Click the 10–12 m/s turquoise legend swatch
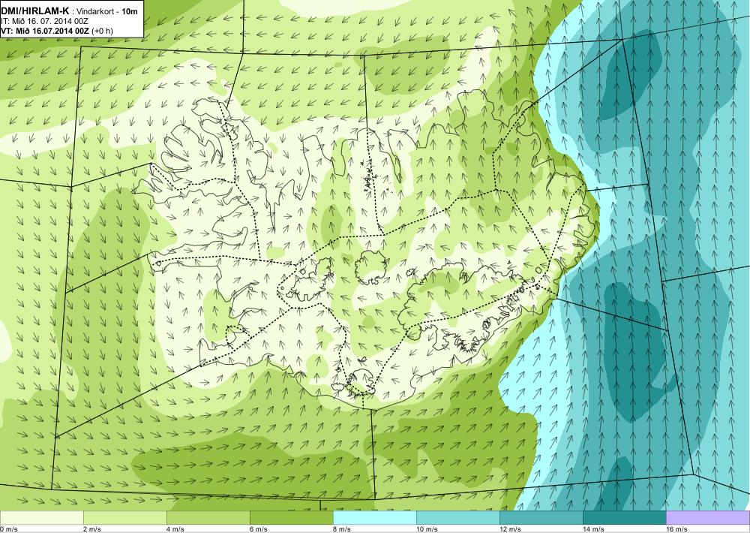This screenshot has height=533, width=750. [x=457, y=518]
